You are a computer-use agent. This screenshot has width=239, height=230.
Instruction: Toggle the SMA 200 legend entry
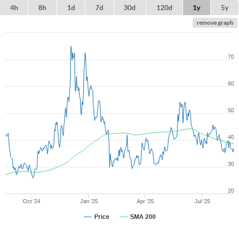pos(143,217)
